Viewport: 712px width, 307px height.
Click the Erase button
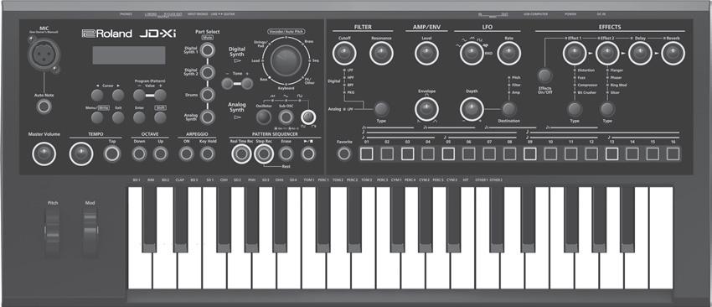[286, 154]
